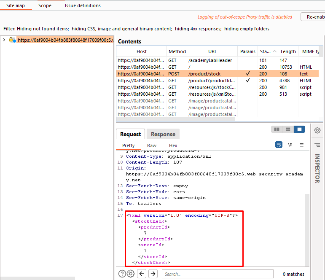Open the Issue definitions tab
This screenshot has width=325, height=280.
coord(83,5)
